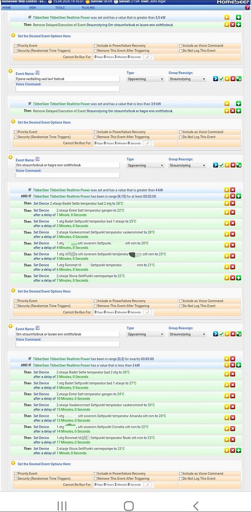Click '28°C' value in 'bad 2.etg' action
This screenshot has height=512, width=251.
[120, 203]
